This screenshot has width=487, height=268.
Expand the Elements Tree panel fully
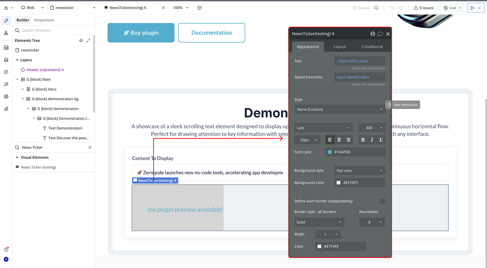click(x=88, y=41)
